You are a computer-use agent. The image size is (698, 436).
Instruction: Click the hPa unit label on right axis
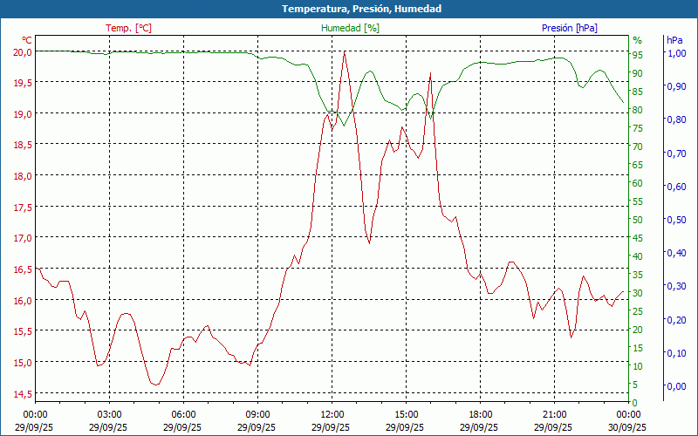click(x=674, y=40)
